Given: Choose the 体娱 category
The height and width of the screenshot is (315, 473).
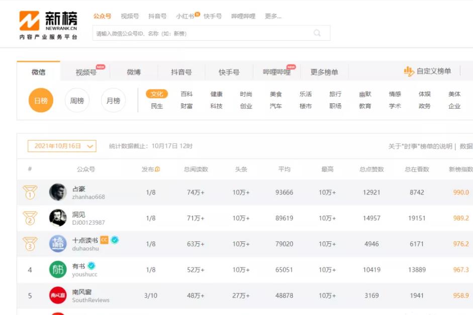Looking at the screenshot, I should pyautogui.click(x=424, y=94).
